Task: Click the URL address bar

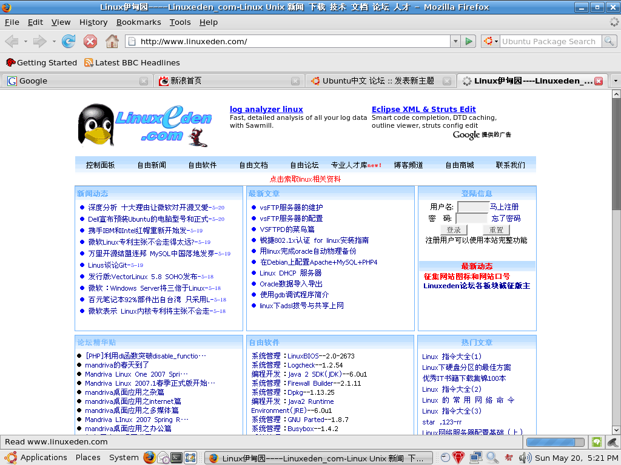Action: pyautogui.click(x=288, y=41)
